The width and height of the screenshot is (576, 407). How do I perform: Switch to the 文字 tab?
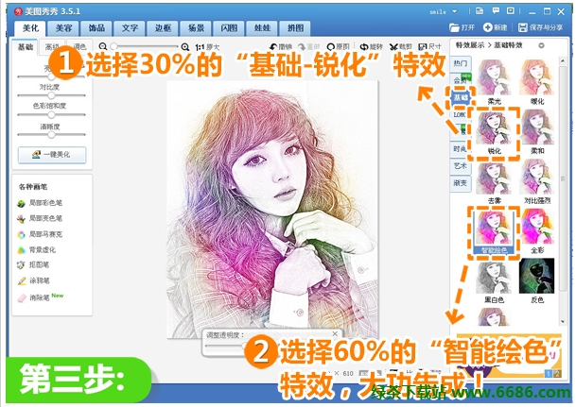pos(130,28)
